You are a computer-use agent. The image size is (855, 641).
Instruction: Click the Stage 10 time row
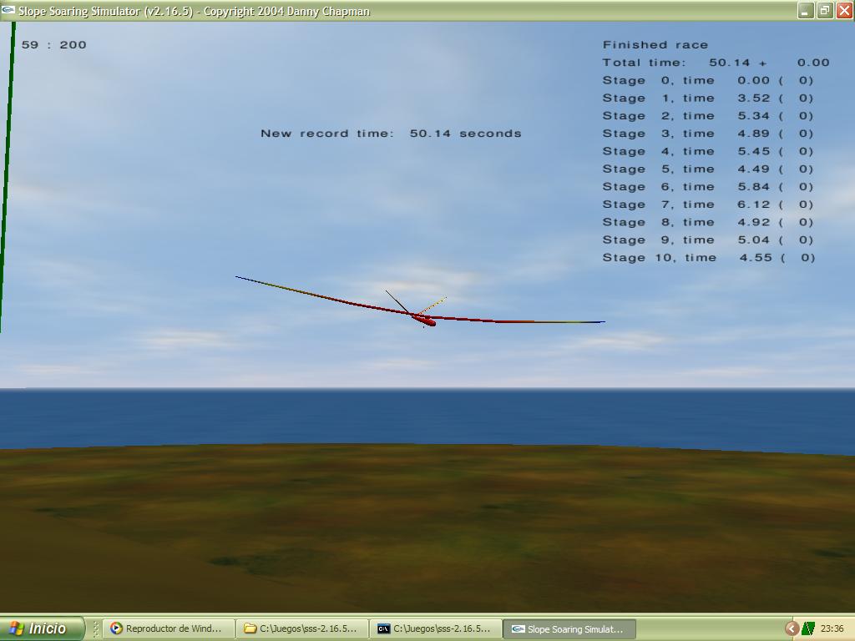[x=708, y=258]
